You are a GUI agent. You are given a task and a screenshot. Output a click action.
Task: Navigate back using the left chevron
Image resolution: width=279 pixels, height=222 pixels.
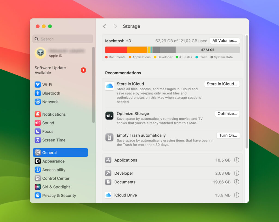[x=105, y=26]
